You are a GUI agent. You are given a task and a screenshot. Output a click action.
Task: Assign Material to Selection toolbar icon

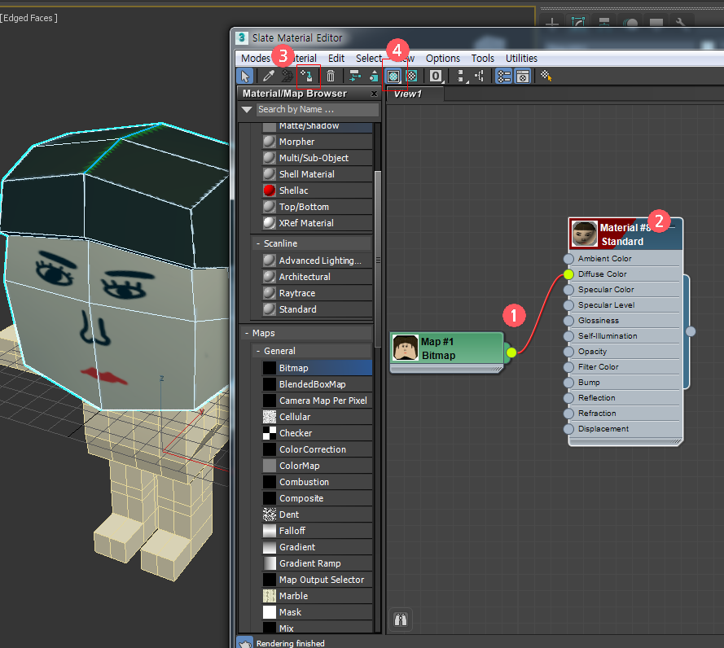pos(307,76)
